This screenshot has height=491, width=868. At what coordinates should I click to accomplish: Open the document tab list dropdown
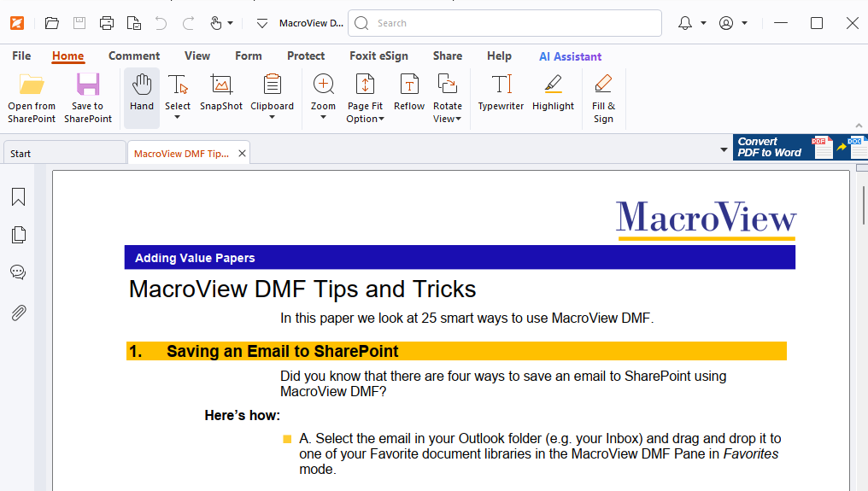pyautogui.click(x=724, y=150)
